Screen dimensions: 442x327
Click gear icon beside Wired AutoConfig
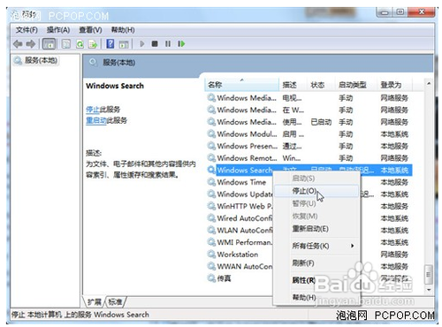point(211,218)
